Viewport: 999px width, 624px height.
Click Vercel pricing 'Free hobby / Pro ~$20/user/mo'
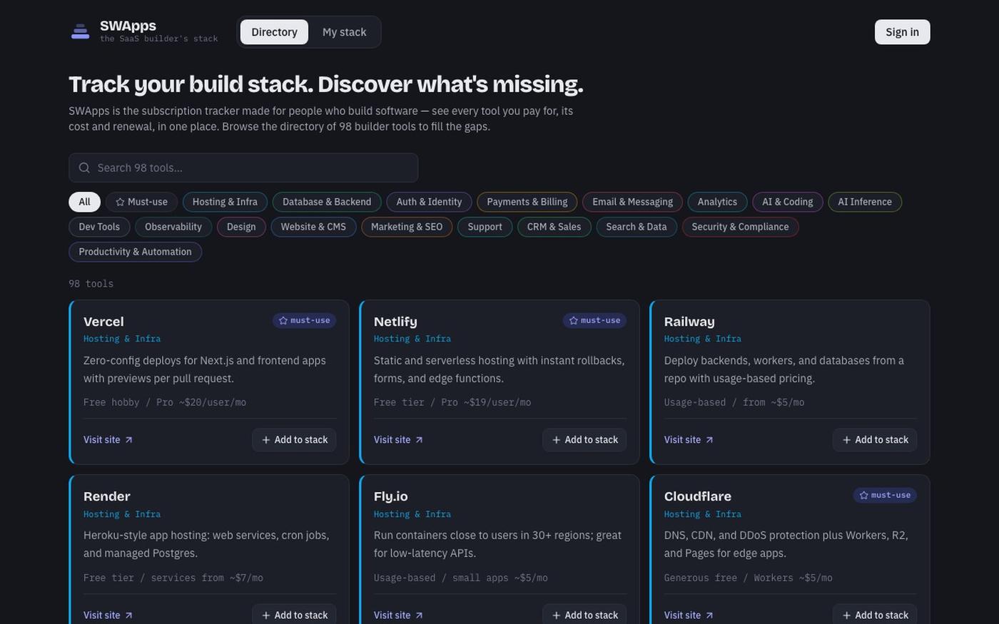[165, 402]
